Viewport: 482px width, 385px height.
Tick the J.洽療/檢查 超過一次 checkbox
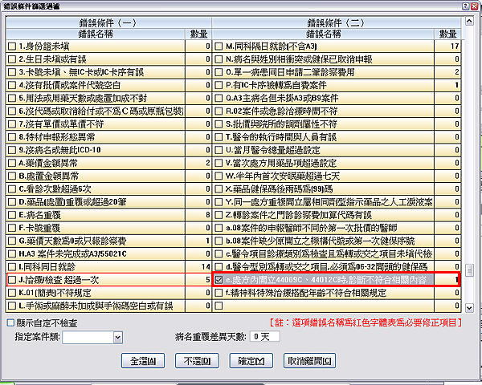pos(11,279)
